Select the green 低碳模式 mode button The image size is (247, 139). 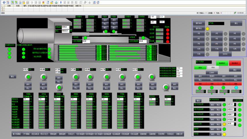(222, 63)
